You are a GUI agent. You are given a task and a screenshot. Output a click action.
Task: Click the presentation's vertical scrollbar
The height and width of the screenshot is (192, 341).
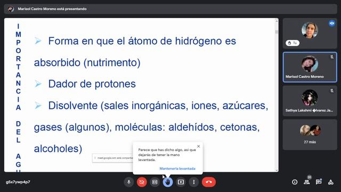coord(277,95)
